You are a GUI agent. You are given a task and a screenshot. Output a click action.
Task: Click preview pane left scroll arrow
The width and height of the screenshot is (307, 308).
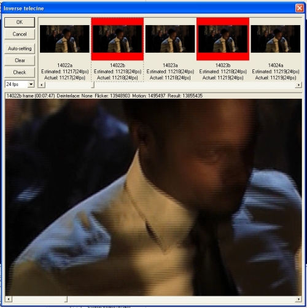[x=9, y=299]
